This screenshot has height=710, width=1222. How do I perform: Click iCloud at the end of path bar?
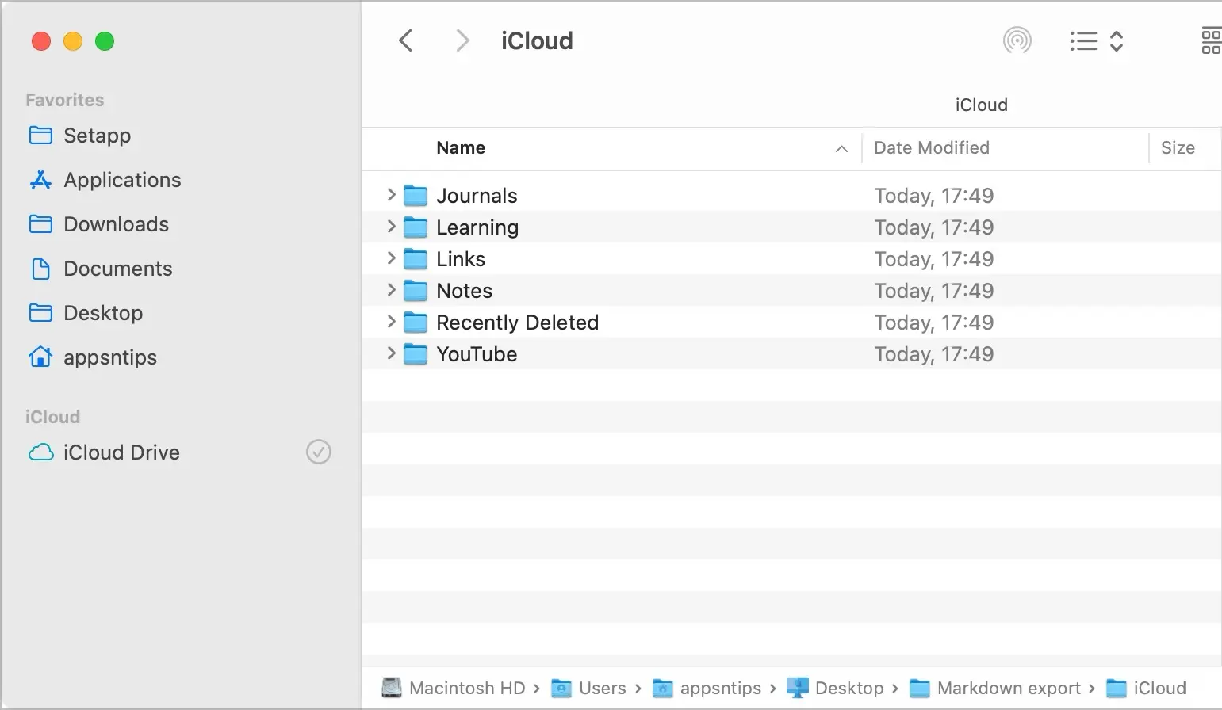(x=1146, y=688)
